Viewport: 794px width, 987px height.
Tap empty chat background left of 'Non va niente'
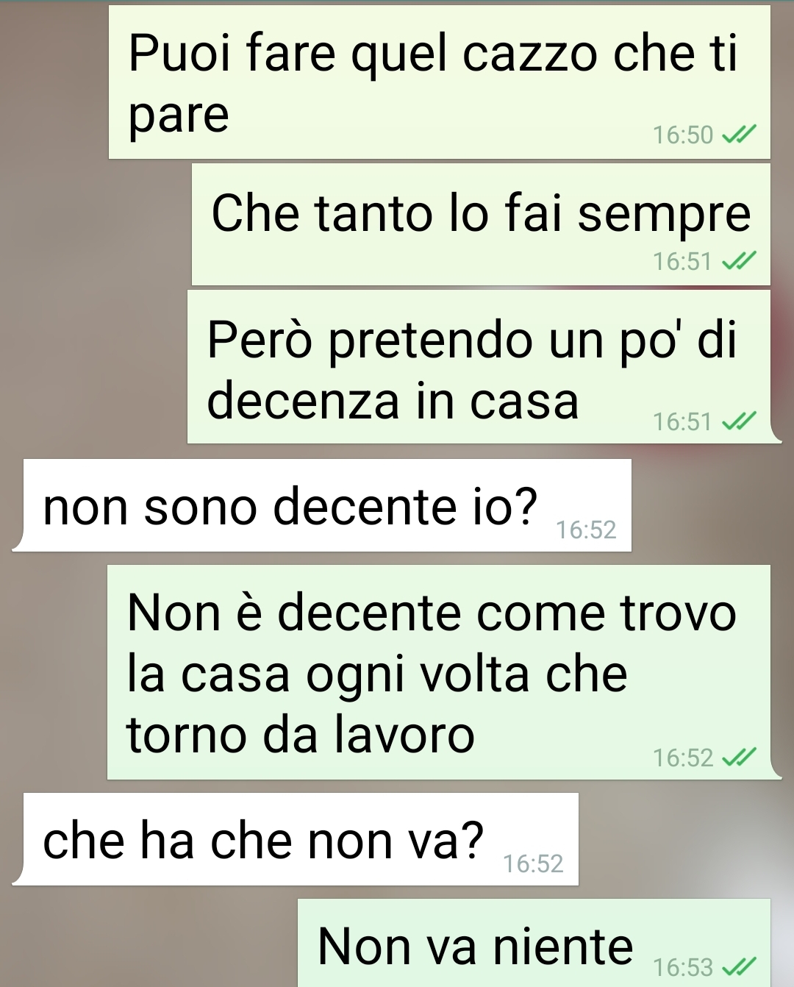click(x=147, y=941)
